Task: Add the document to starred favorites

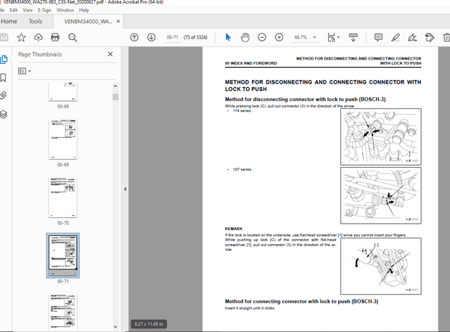Action: point(21,37)
